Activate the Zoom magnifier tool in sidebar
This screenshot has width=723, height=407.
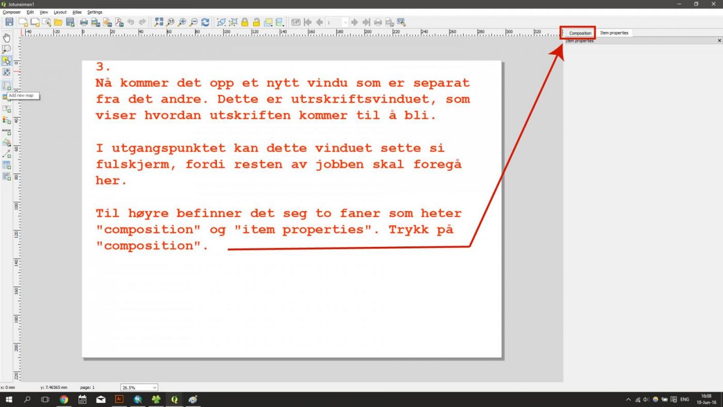pos(7,49)
